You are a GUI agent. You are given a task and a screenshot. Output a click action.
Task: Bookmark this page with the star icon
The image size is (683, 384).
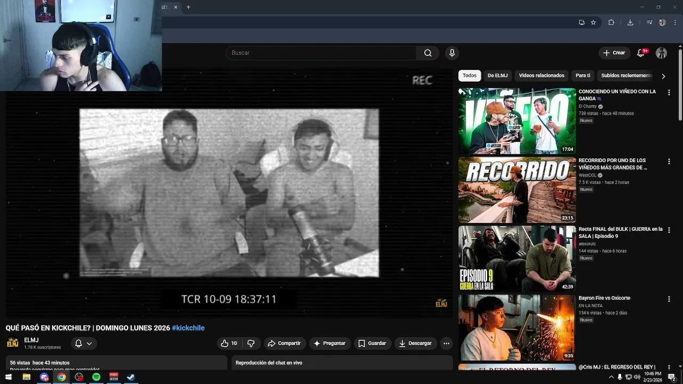[x=593, y=22]
